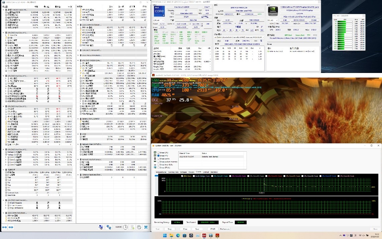This screenshot has height=239, width=382.
Task: Uncheck the Stress FPU option
Action: tap(159, 156)
